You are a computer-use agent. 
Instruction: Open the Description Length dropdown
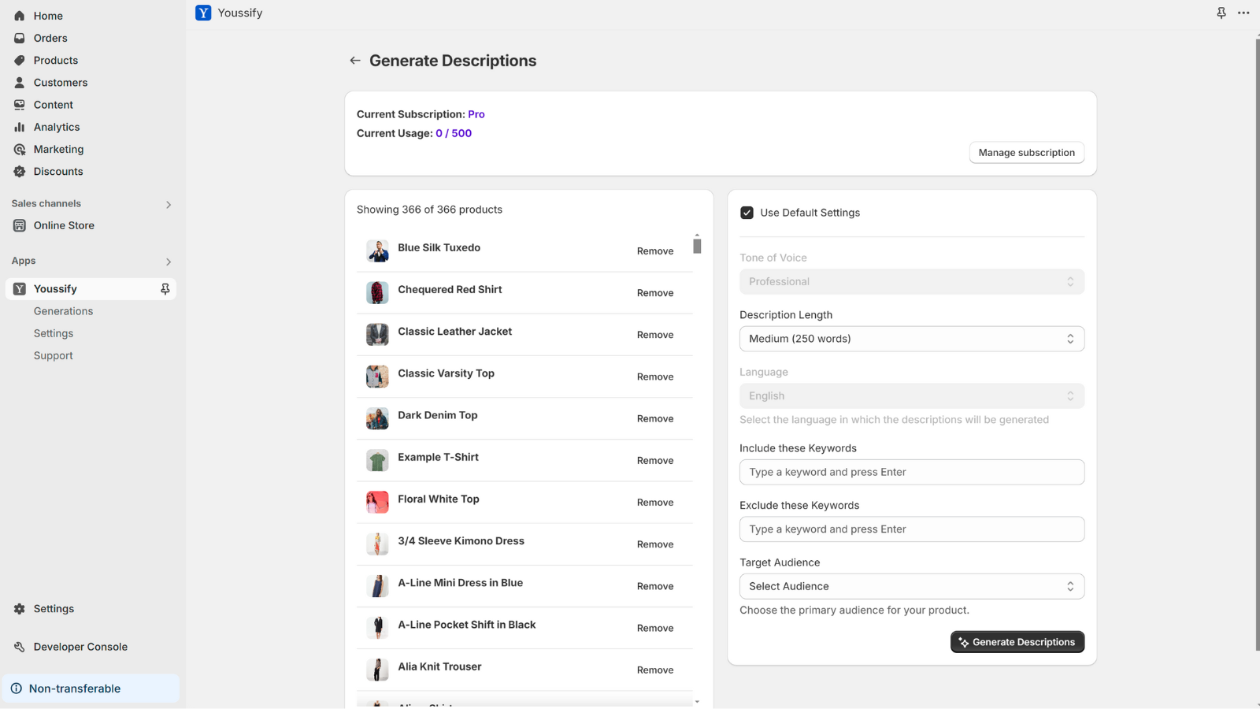coord(911,338)
